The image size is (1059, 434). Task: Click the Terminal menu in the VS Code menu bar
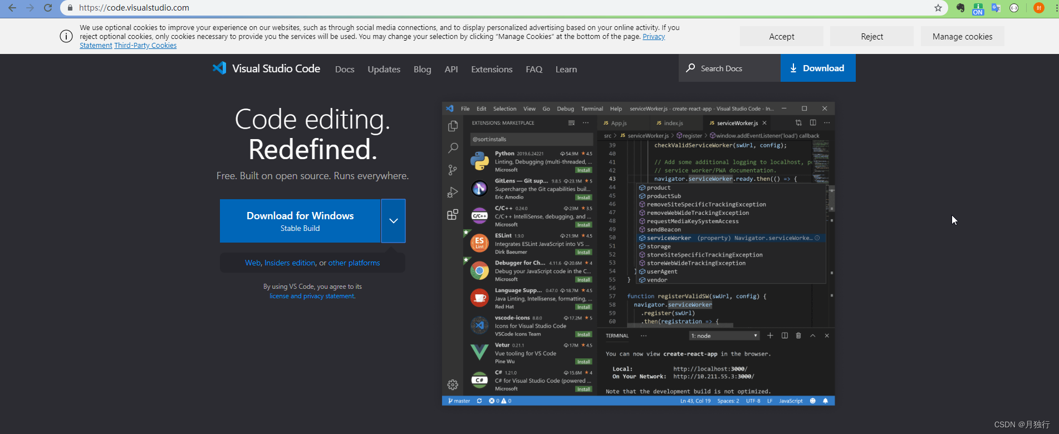(592, 108)
